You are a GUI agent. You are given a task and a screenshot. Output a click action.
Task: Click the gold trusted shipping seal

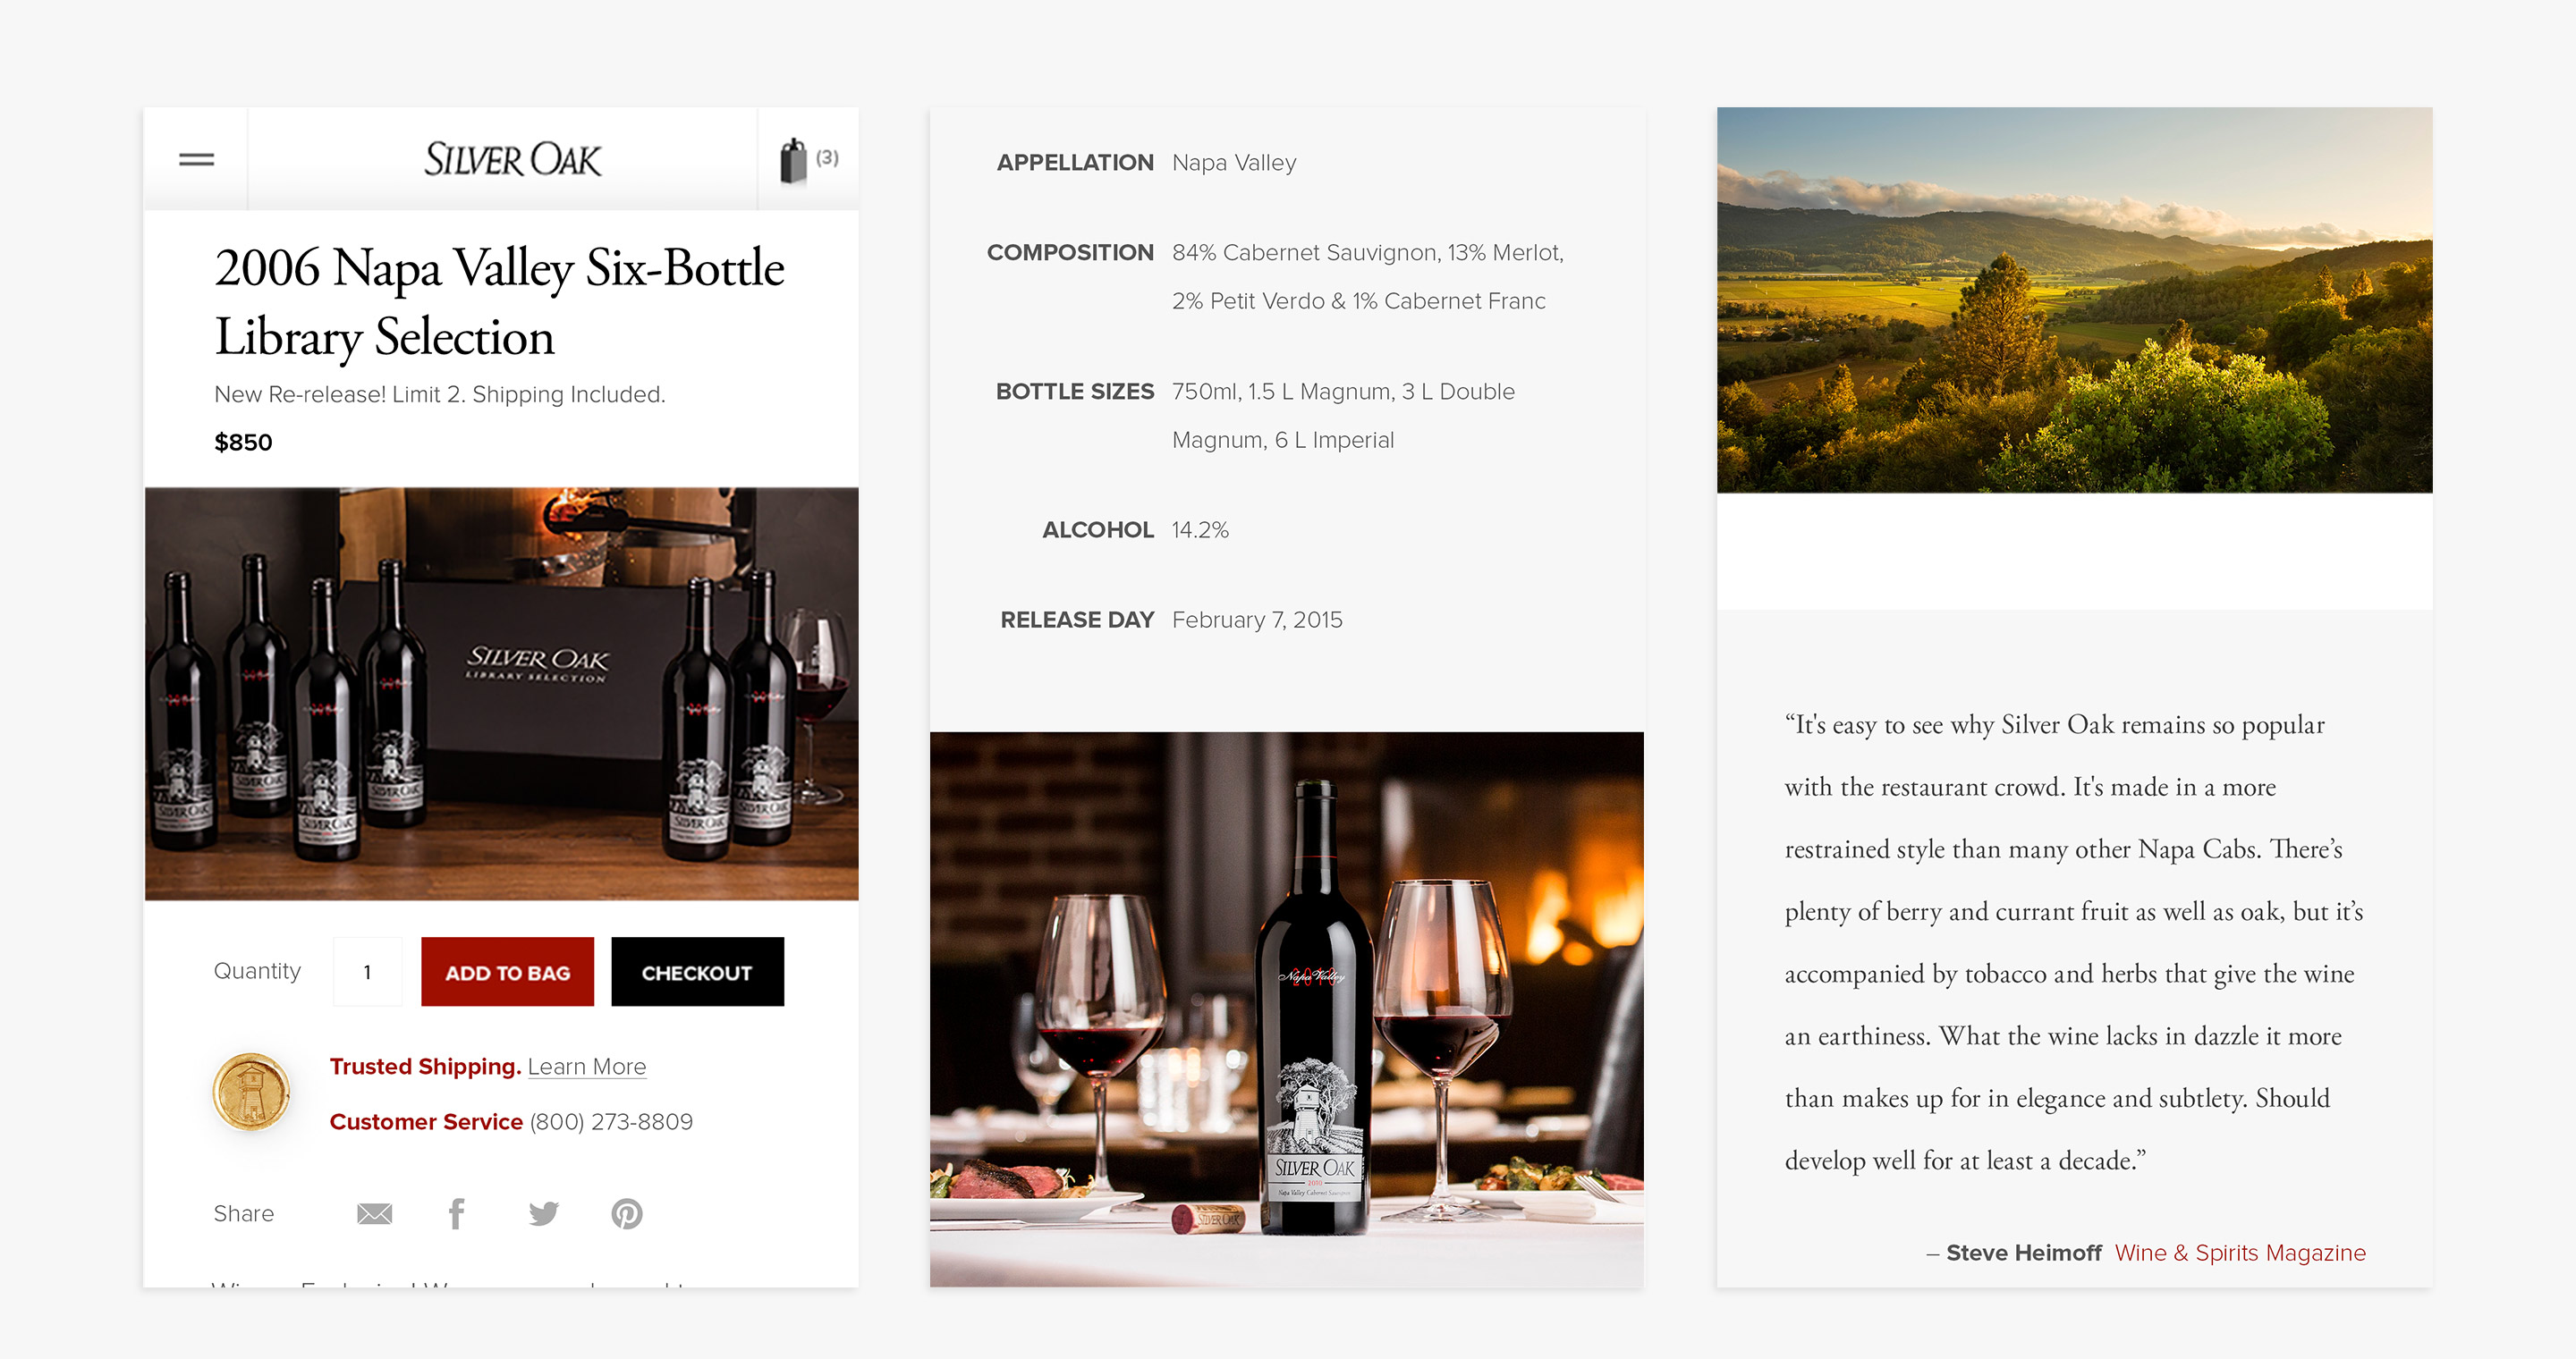pos(251,1091)
